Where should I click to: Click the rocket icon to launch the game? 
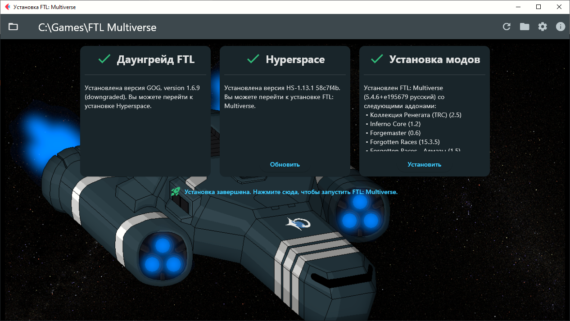[x=176, y=192]
